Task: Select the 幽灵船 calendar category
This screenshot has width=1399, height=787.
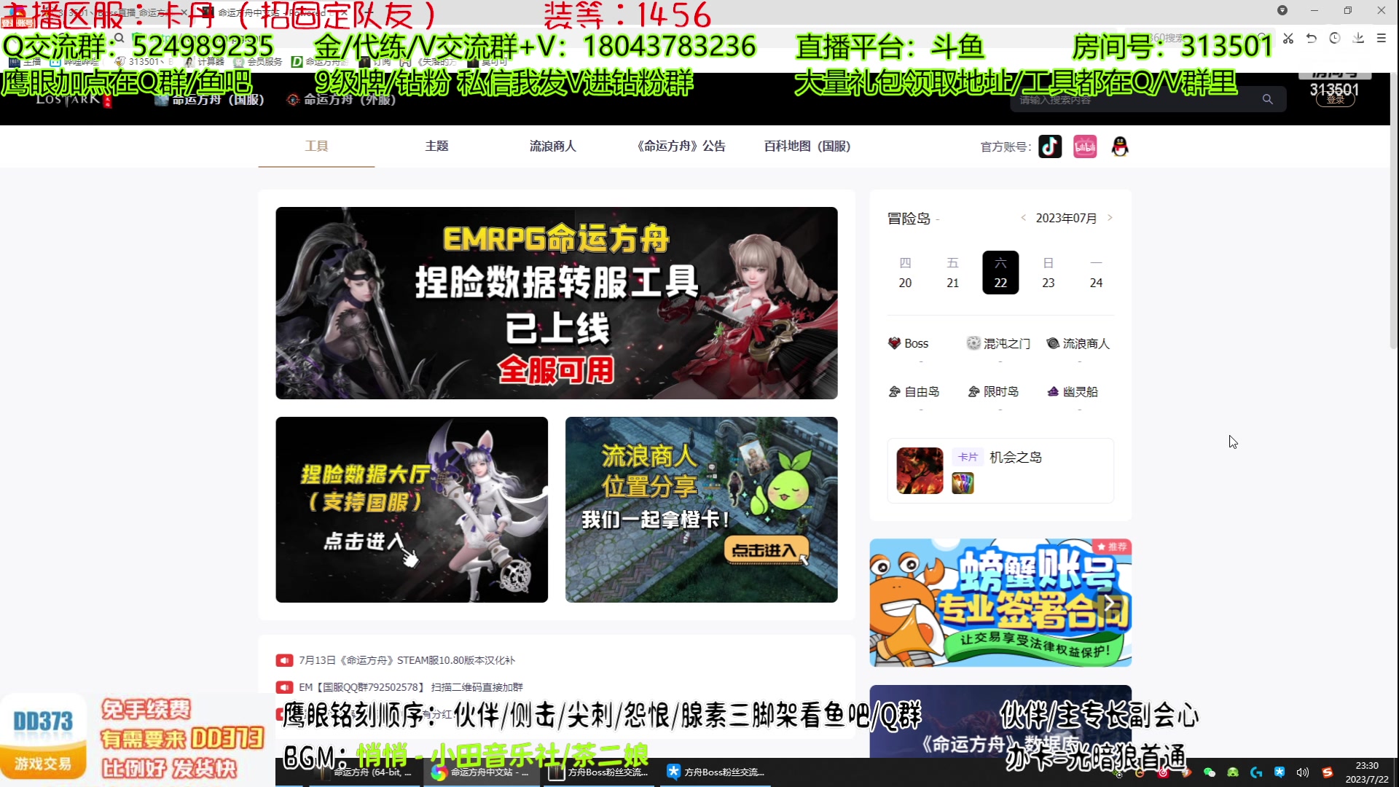Action: pos(1073,391)
